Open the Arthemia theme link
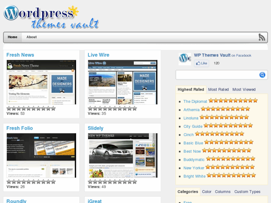 (192, 110)
